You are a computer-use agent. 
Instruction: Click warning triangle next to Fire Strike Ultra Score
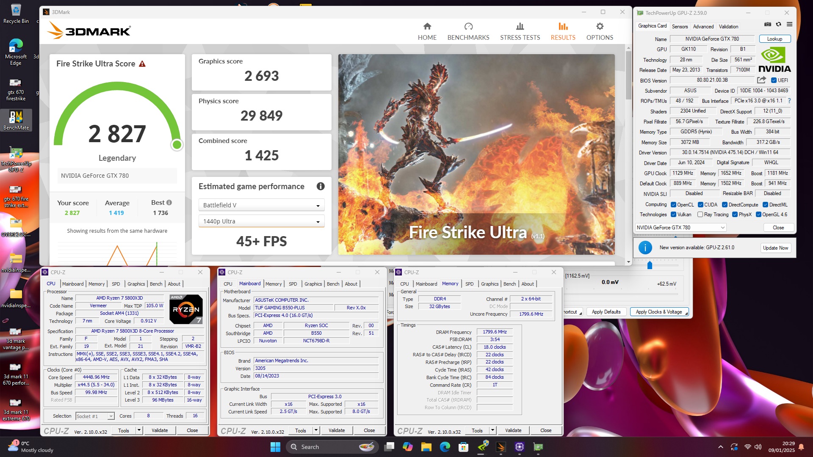pyautogui.click(x=142, y=64)
